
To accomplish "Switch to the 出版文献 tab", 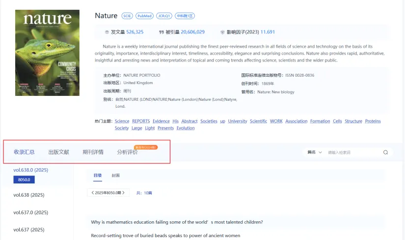I will click(x=58, y=152).
